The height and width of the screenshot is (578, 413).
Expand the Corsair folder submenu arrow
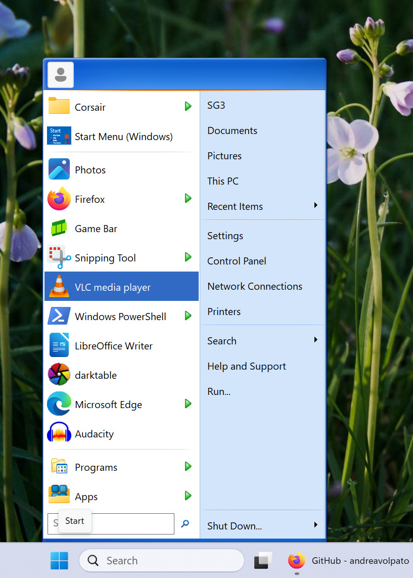pos(188,107)
